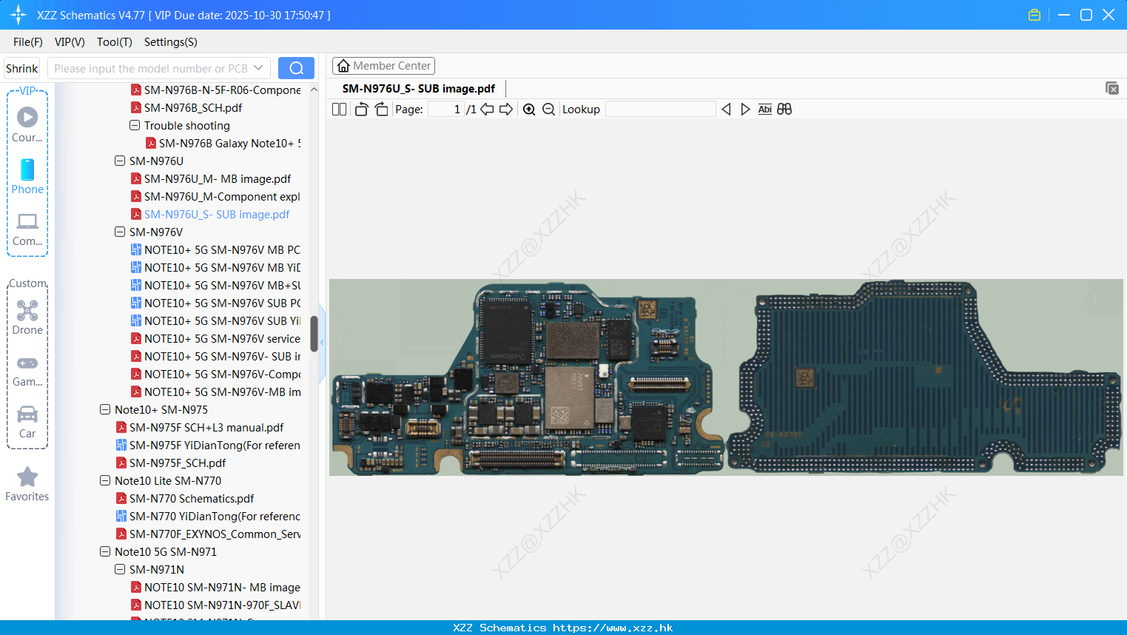Click the close-all-tabs icon at right
Image resolution: width=1127 pixels, height=635 pixels.
point(1111,88)
